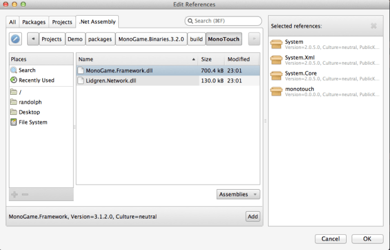
Task: Click the magnifier icon in search field
Action: click(x=190, y=21)
